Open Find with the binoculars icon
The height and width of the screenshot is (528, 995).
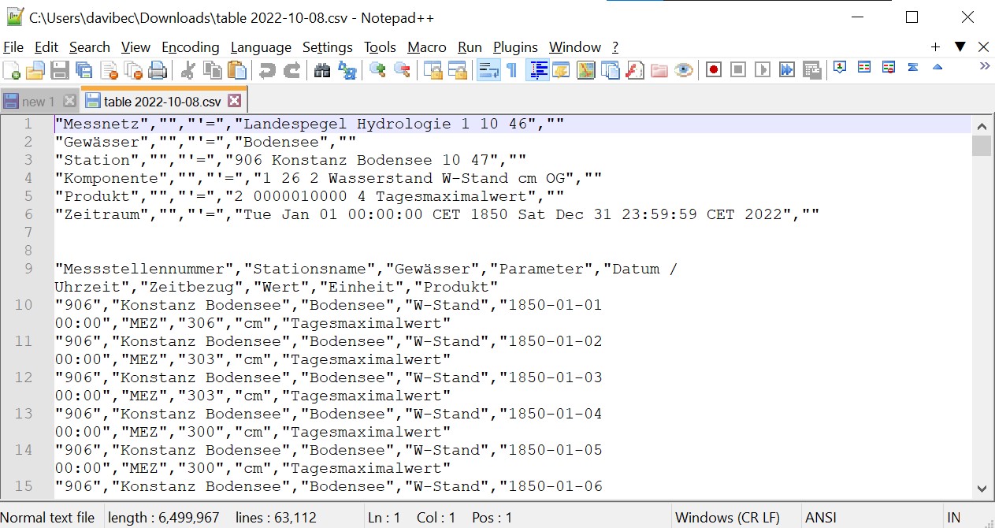click(x=322, y=71)
